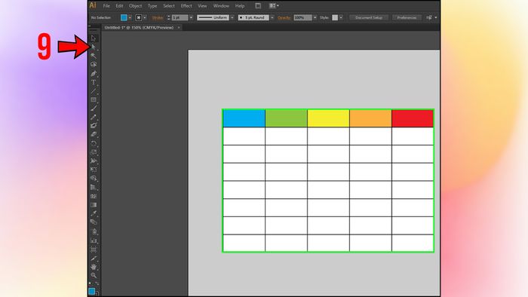Click the Stroke color swatch in control bar
The width and height of the screenshot is (528, 297).
point(139,17)
